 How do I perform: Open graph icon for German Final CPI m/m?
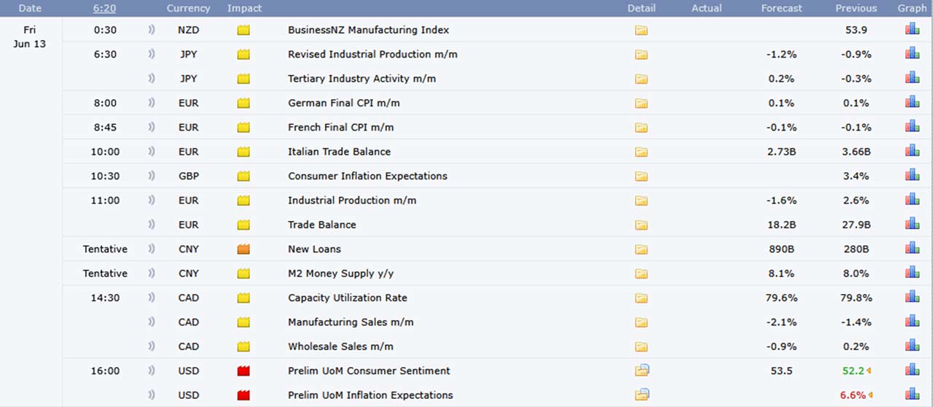[x=912, y=103]
